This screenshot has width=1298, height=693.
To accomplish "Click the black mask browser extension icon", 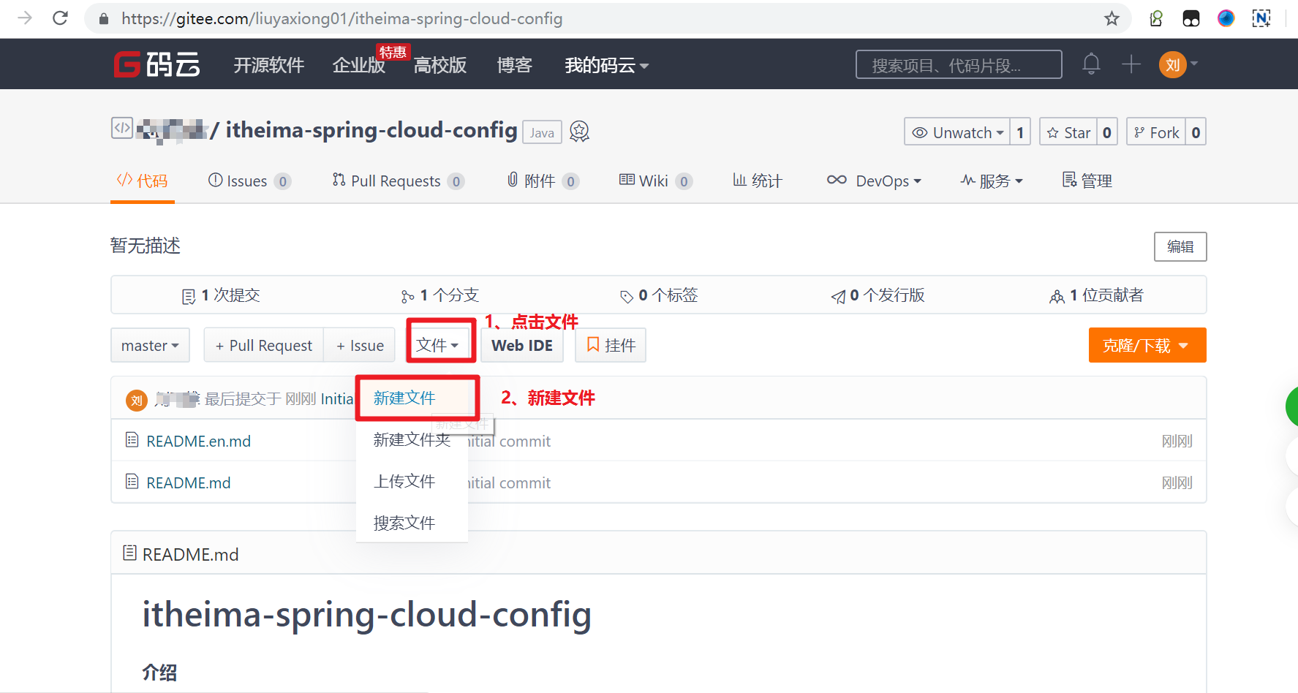I will [1191, 18].
